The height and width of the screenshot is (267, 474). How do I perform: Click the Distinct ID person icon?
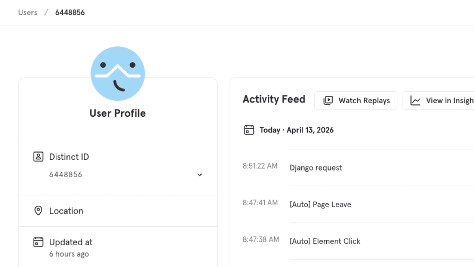(x=38, y=157)
